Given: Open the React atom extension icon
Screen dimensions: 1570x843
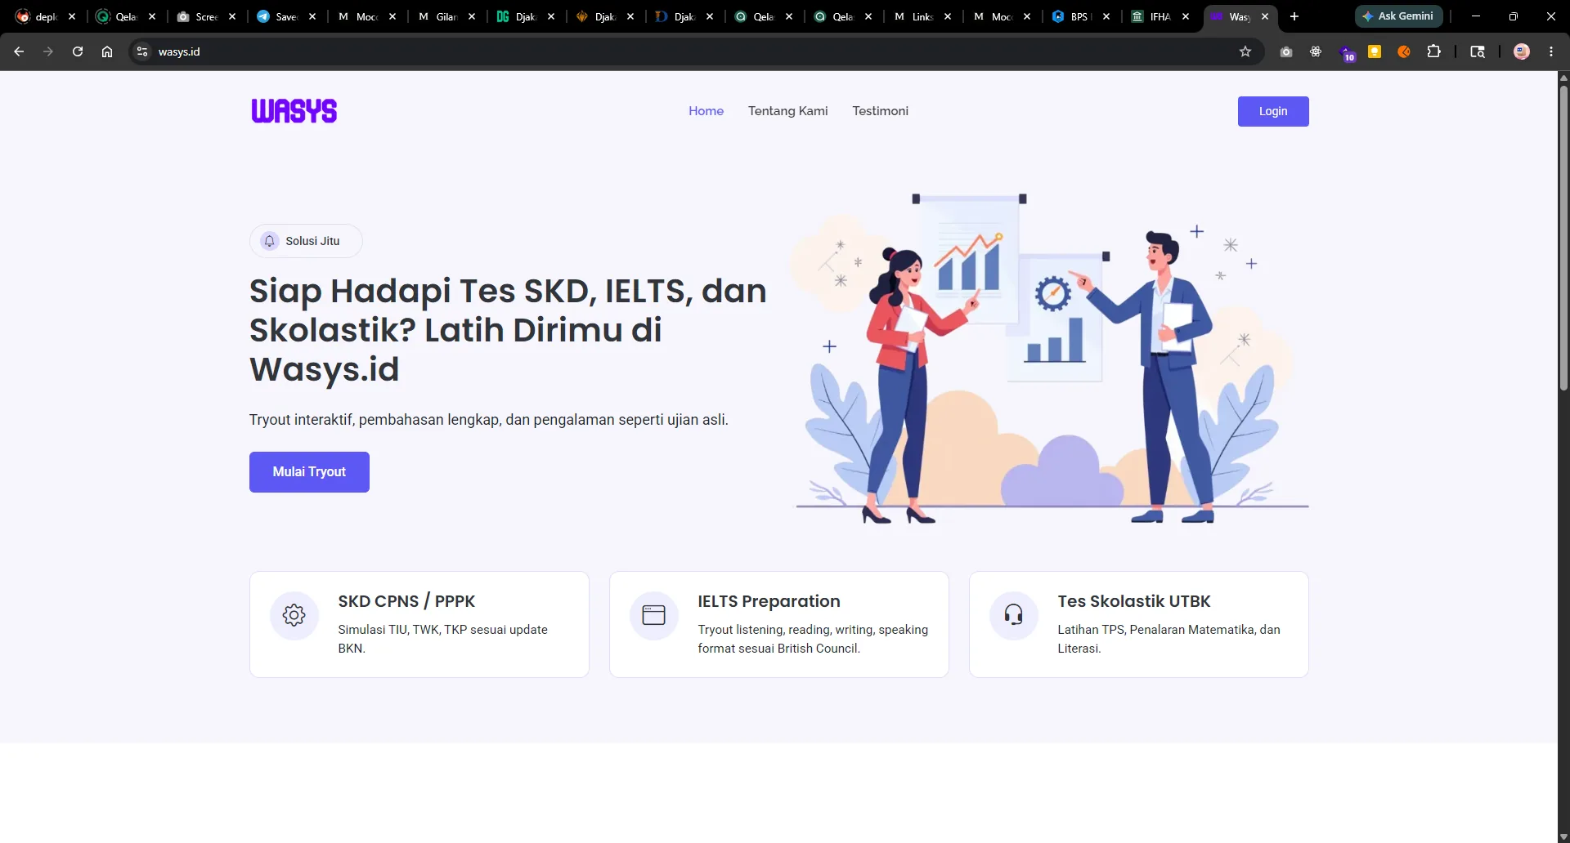Looking at the screenshot, I should pos(1316,51).
